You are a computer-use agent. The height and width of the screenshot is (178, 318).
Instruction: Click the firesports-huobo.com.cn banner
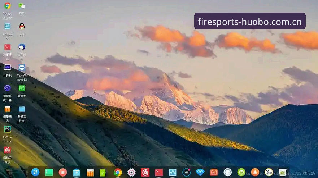pos(250,21)
